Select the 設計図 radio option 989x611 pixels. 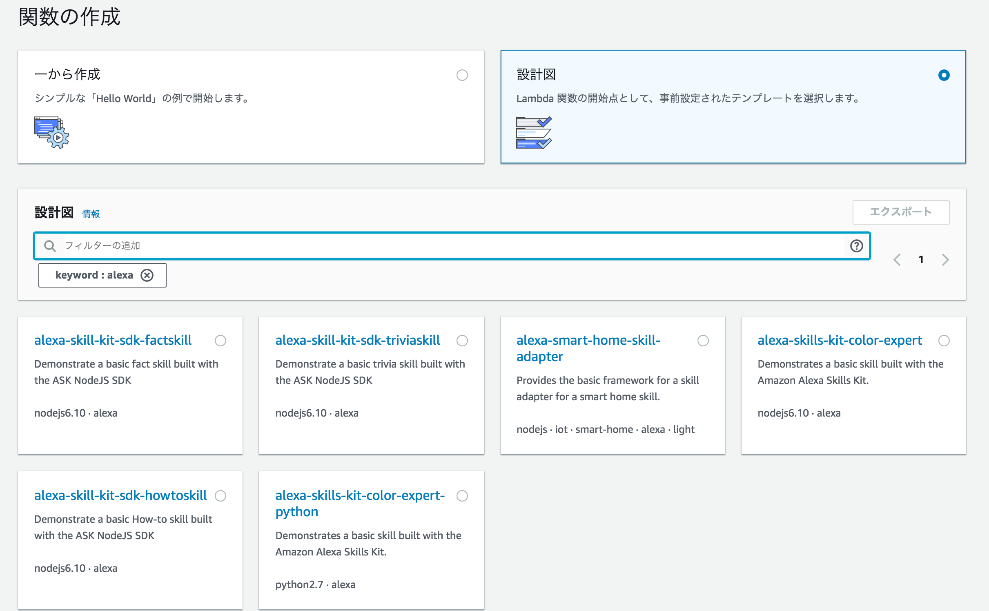click(944, 75)
